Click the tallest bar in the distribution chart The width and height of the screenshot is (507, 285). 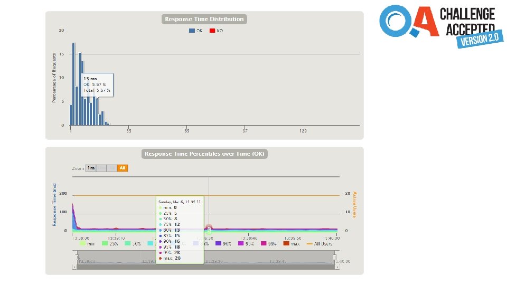tap(73, 84)
